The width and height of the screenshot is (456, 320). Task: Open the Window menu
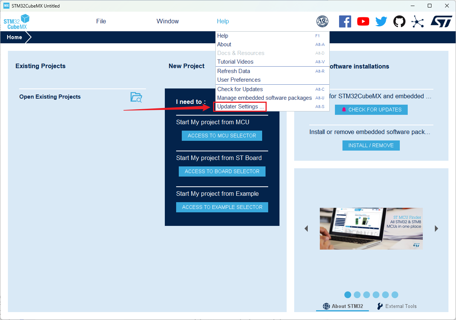tap(167, 21)
